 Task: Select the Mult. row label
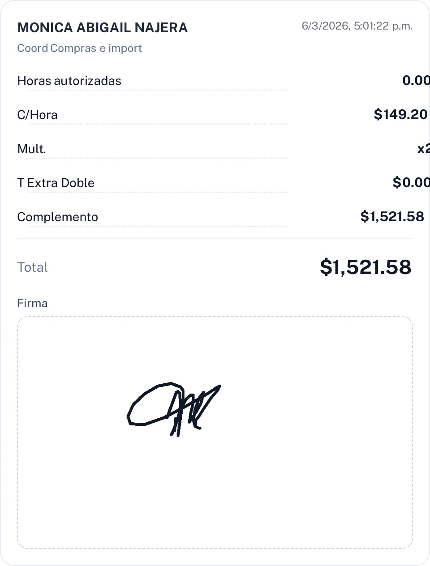(31, 149)
